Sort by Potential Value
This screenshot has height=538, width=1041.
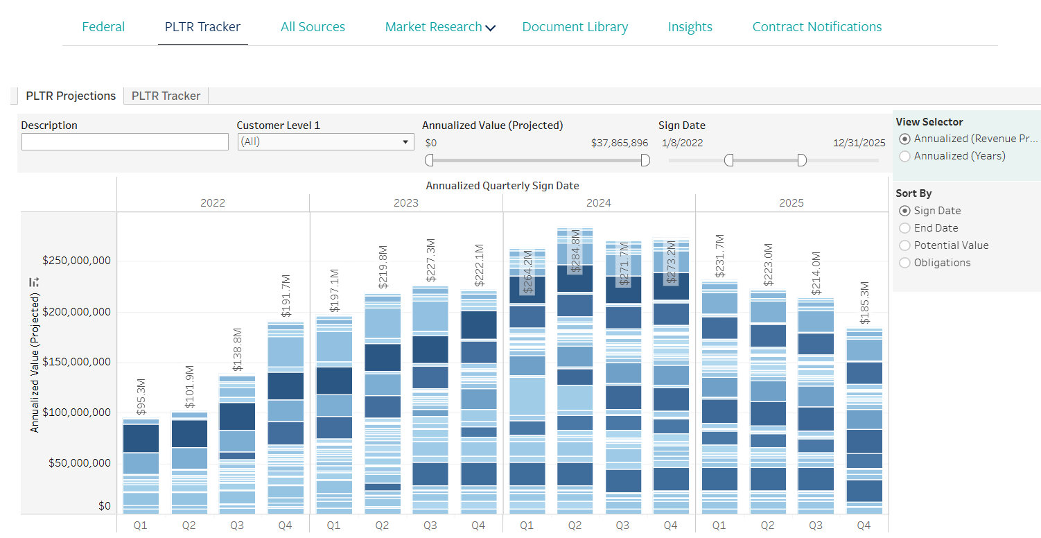click(x=944, y=245)
